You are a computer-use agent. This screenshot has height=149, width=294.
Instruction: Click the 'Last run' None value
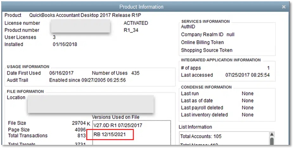click(x=247, y=94)
